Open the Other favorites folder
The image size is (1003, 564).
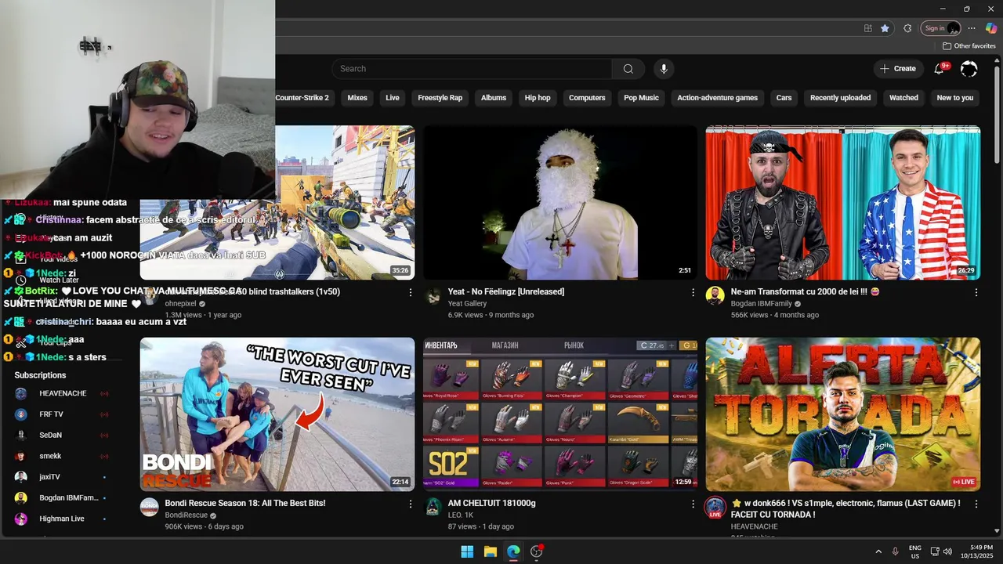point(969,46)
